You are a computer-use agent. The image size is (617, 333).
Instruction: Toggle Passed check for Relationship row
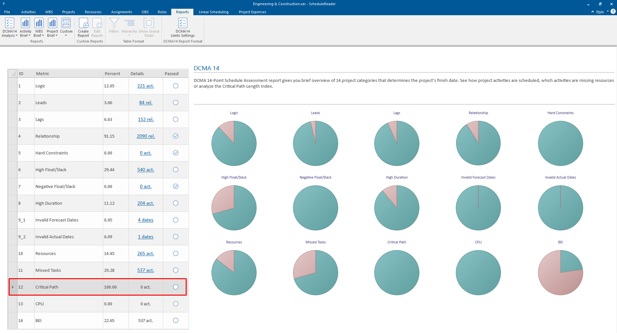[176, 136]
